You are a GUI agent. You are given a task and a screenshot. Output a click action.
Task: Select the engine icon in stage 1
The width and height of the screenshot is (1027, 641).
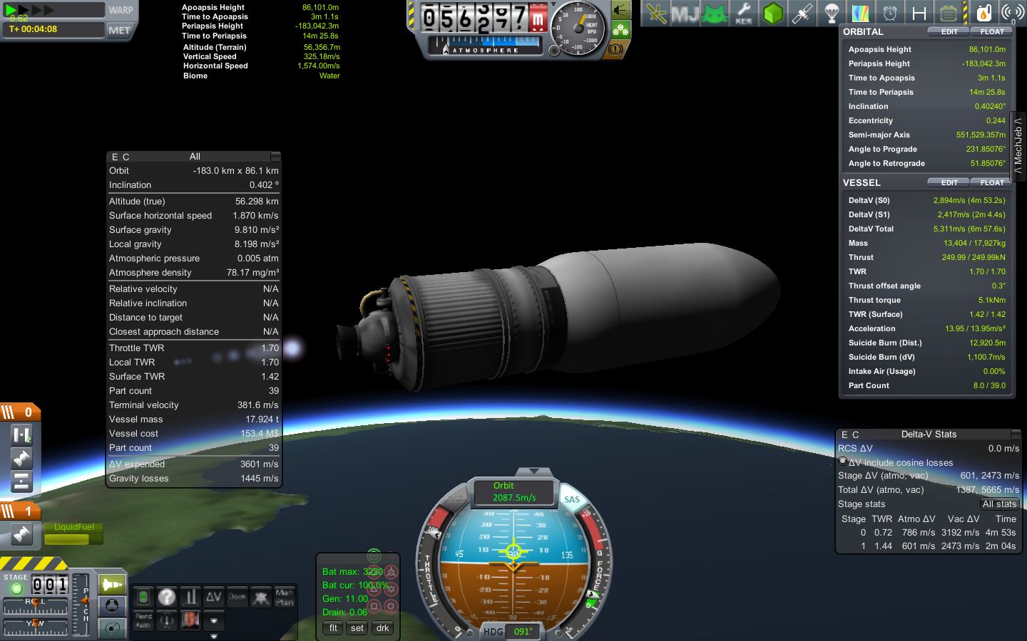pos(21,534)
